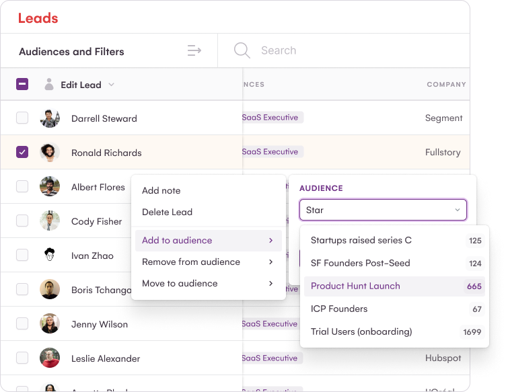508x392 pixels.
Task: Click the Hubspot company cell
Action: [x=443, y=358]
